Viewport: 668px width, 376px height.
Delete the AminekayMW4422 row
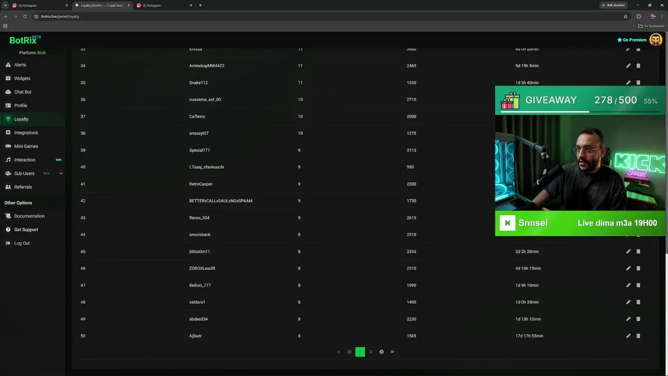(x=638, y=66)
